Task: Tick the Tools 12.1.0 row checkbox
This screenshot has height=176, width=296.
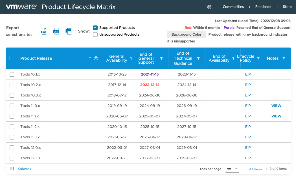Action: pyautogui.click(x=12, y=158)
